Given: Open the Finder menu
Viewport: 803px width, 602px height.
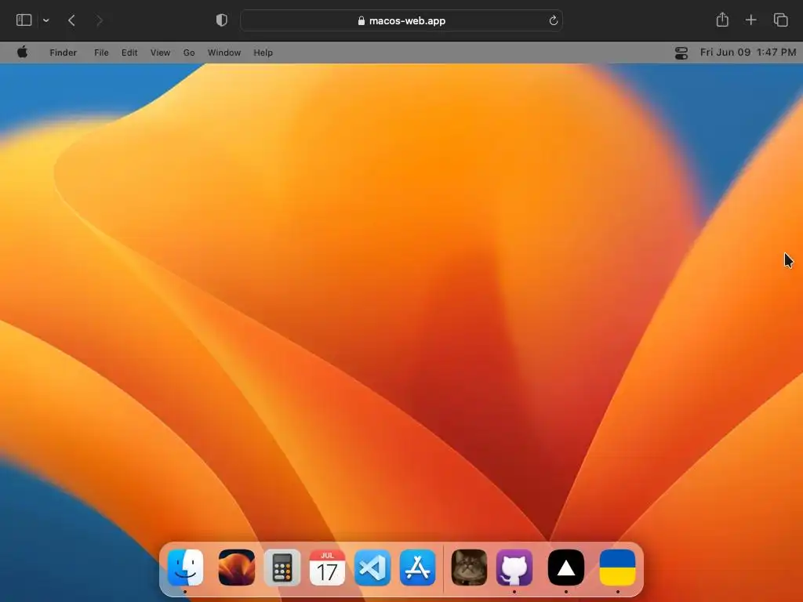Looking at the screenshot, I should click(63, 53).
